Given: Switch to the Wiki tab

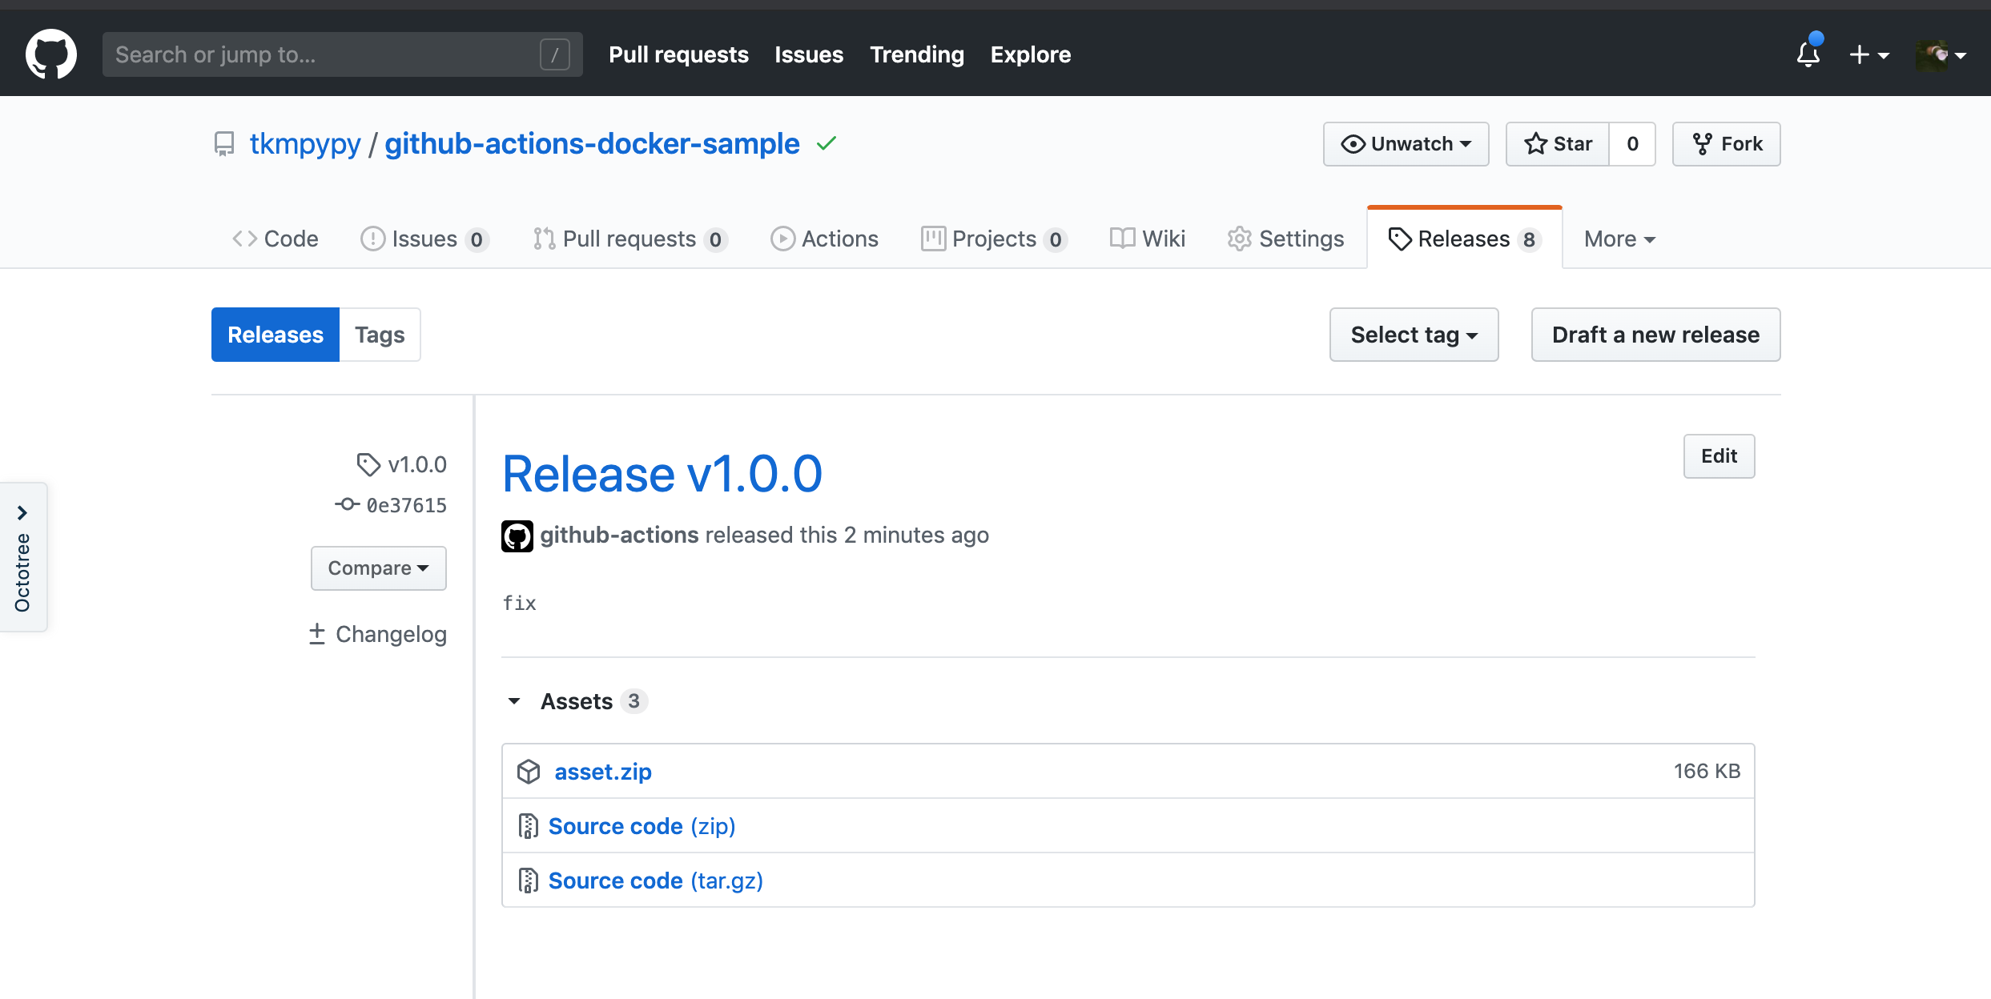Looking at the screenshot, I should coord(1148,239).
